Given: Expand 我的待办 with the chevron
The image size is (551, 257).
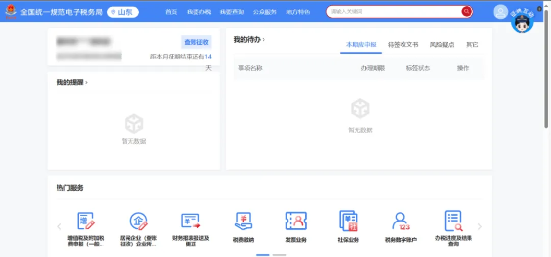Looking at the screenshot, I should pyautogui.click(x=264, y=40).
